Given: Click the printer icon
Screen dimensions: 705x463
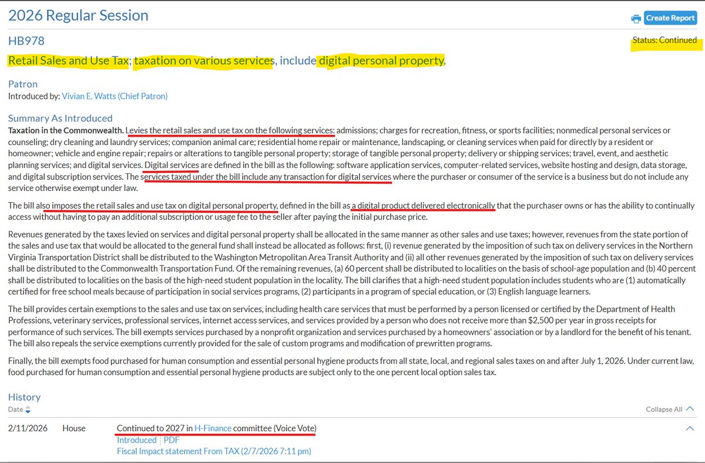Looking at the screenshot, I should [636, 18].
